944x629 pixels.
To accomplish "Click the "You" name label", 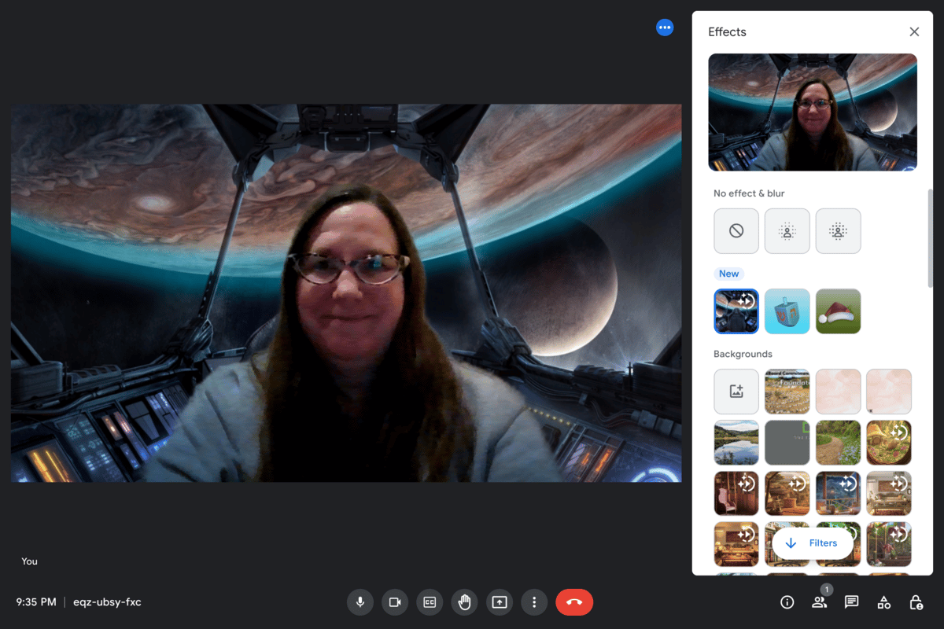I will [x=29, y=561].
